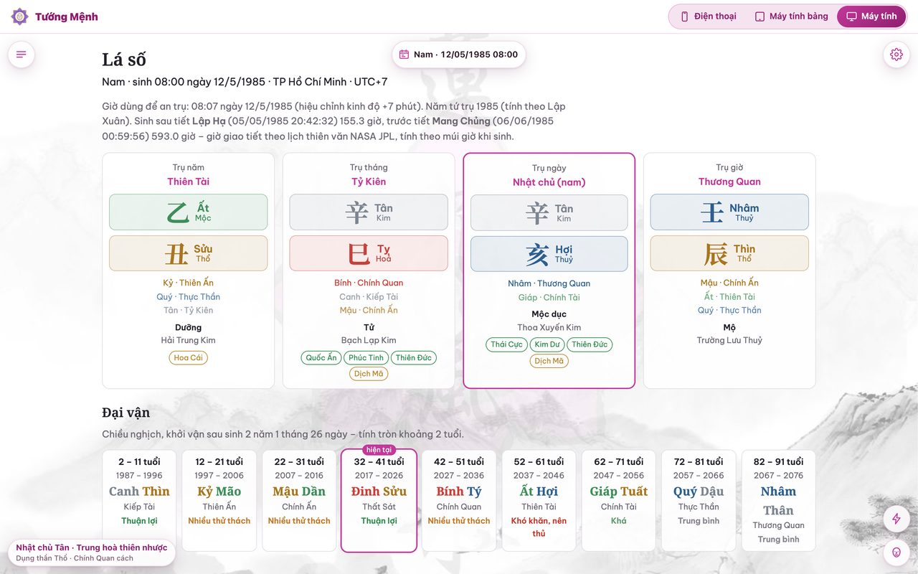
Task: Click the Tướng Mệnh lotus logo
Action: coord(20,17)
